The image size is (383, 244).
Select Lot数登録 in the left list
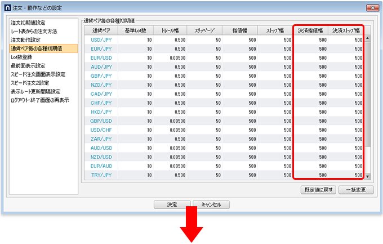coord(21,57)
